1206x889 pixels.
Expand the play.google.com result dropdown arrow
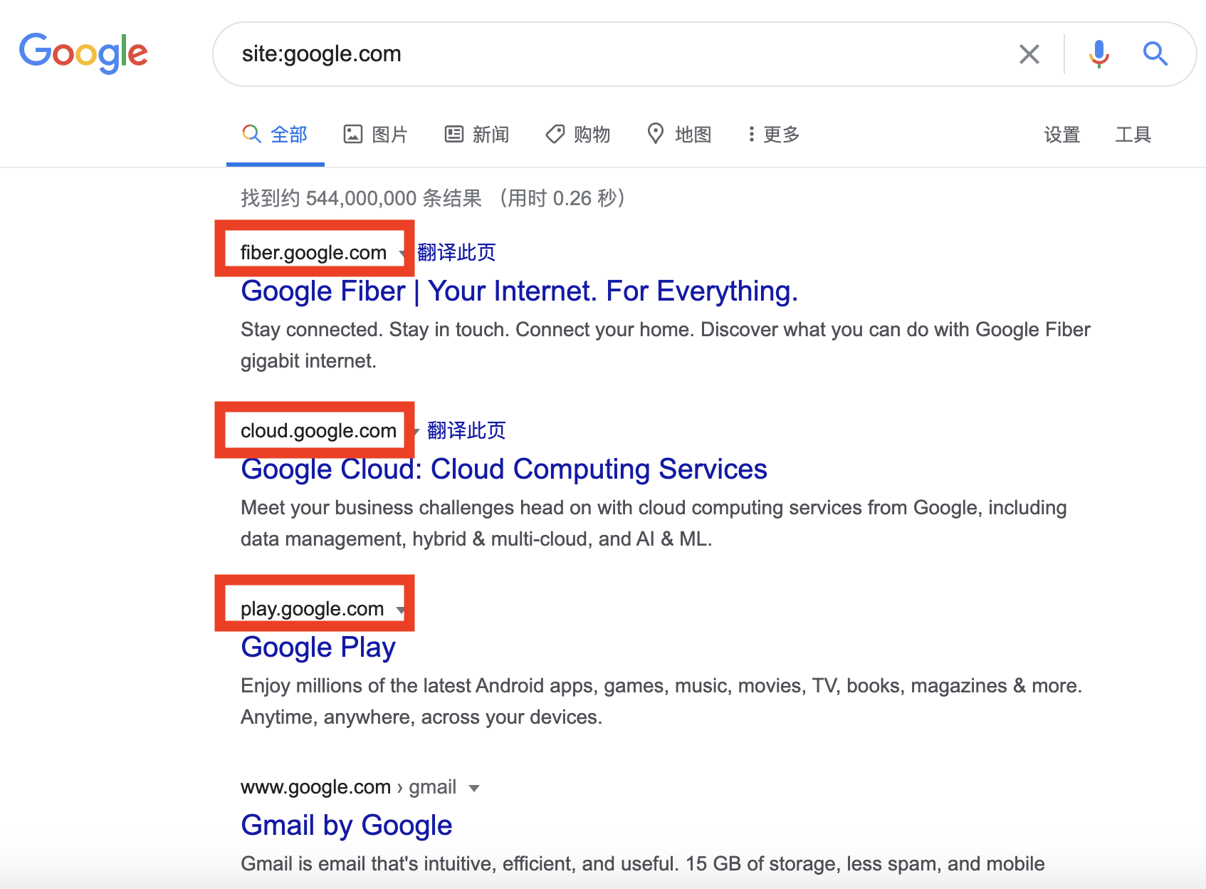[401, 610]
